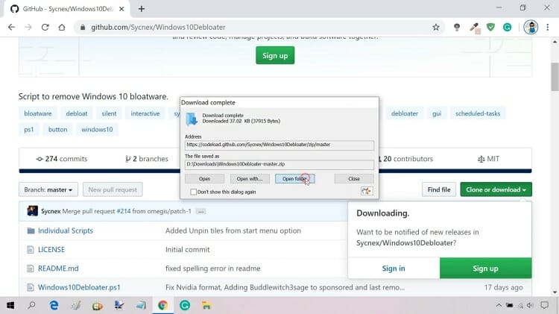Click the browser forward arrow

tap(28, 27)
